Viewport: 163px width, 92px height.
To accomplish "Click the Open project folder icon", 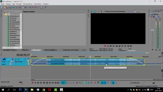I will point(5,7).
